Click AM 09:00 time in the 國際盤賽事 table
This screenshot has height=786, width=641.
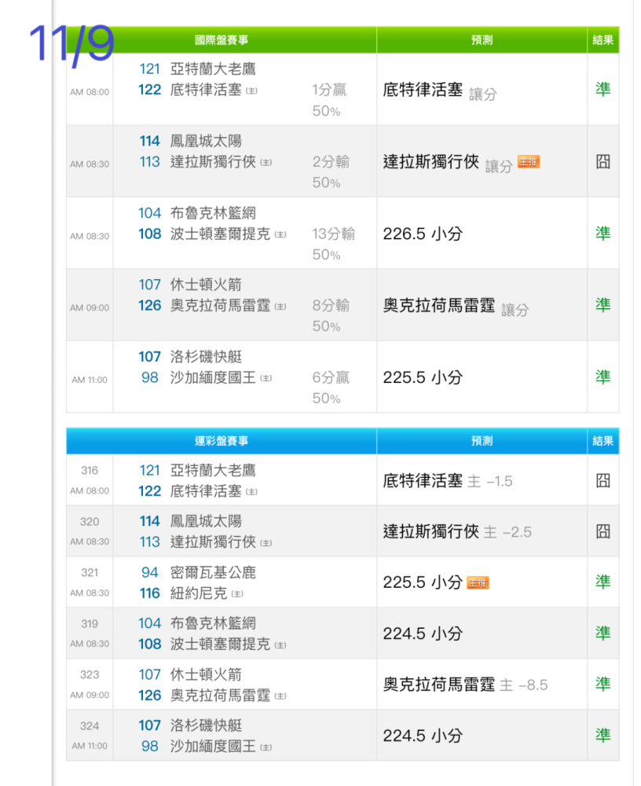tap(90, 308)
